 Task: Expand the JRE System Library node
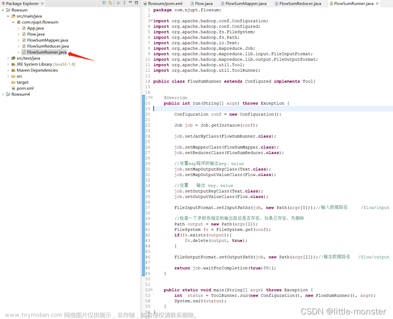coord(8,64)
